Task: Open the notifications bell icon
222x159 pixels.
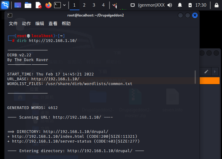Action: (x=180, y=5)
